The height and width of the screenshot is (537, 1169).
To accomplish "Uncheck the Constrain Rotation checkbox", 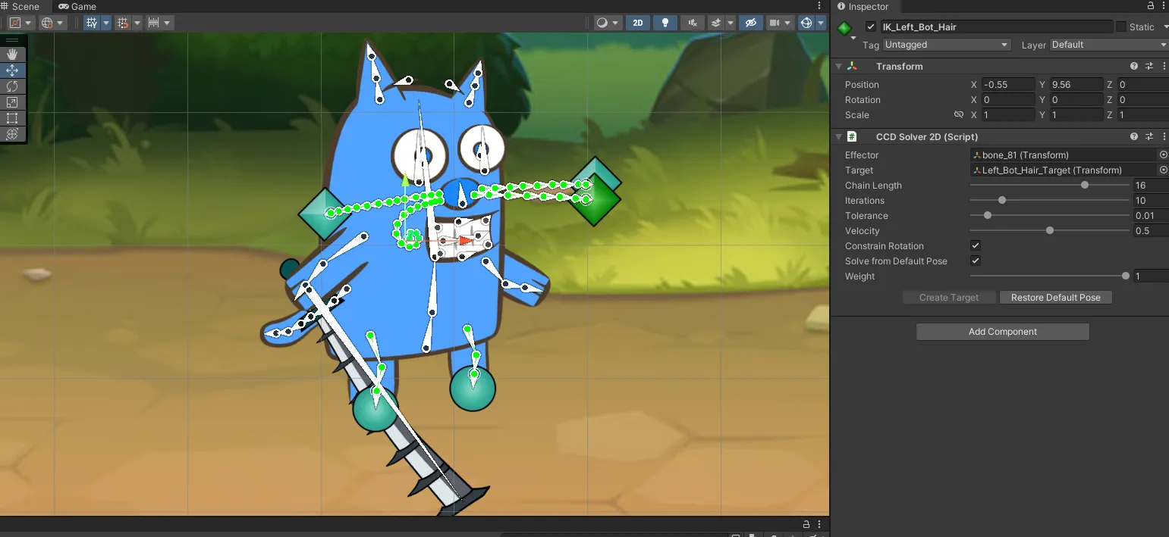I will point(976,245).
